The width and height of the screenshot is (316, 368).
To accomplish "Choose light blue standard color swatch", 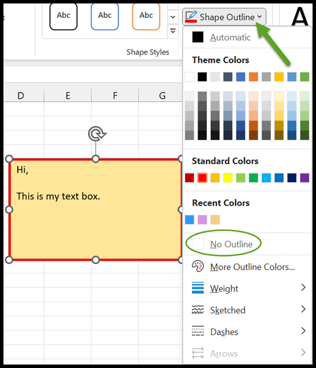I will (266, 178).
